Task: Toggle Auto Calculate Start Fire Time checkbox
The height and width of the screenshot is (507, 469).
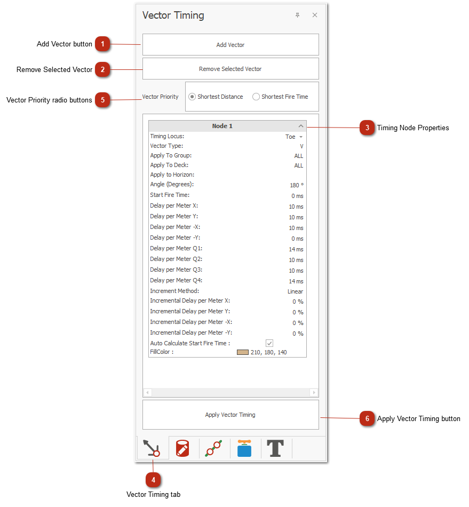Action: coord(269,343)
